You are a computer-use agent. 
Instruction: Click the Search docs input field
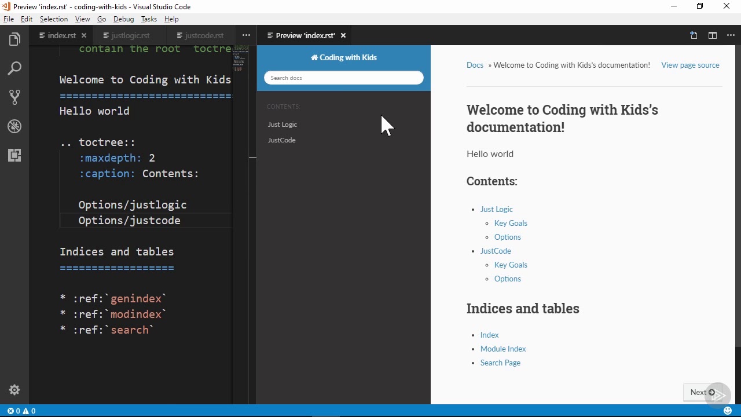click(344, 78)
